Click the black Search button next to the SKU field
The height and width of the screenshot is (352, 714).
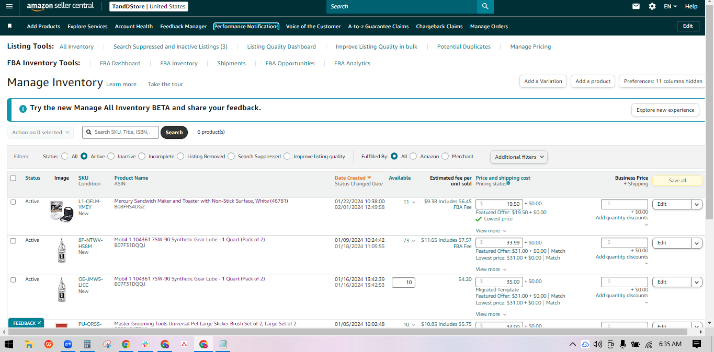pos(174,133)
